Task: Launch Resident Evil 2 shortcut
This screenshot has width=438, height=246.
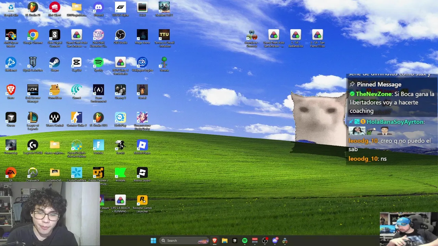Action: [x=164, y=9]
